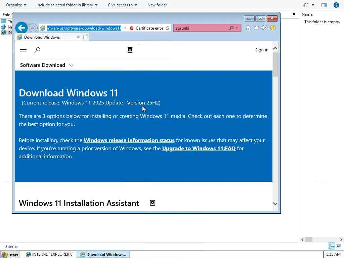Click the Explorer horizontal scrollbar thumb
This screenshot has width=344, height=258.
point(309,240)
